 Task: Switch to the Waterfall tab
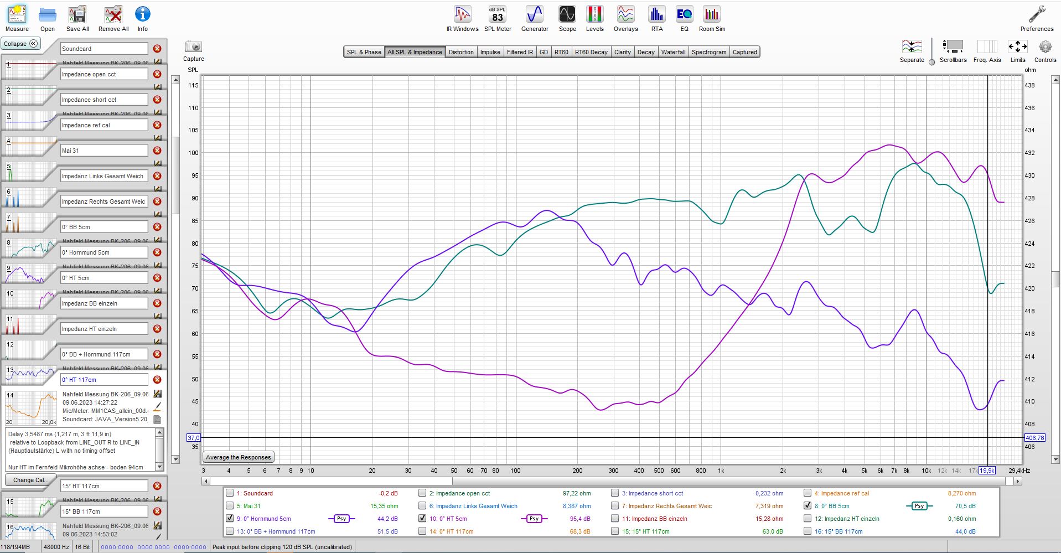pyautogui.click(x=673, y=52)
